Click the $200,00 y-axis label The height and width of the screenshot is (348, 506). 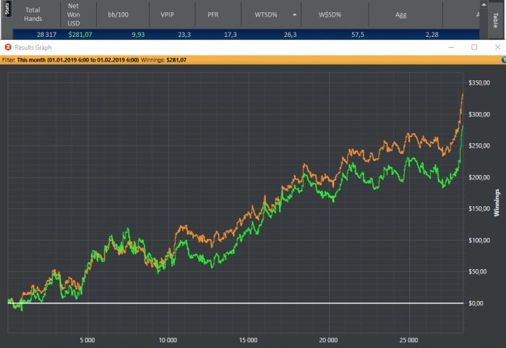479,177
